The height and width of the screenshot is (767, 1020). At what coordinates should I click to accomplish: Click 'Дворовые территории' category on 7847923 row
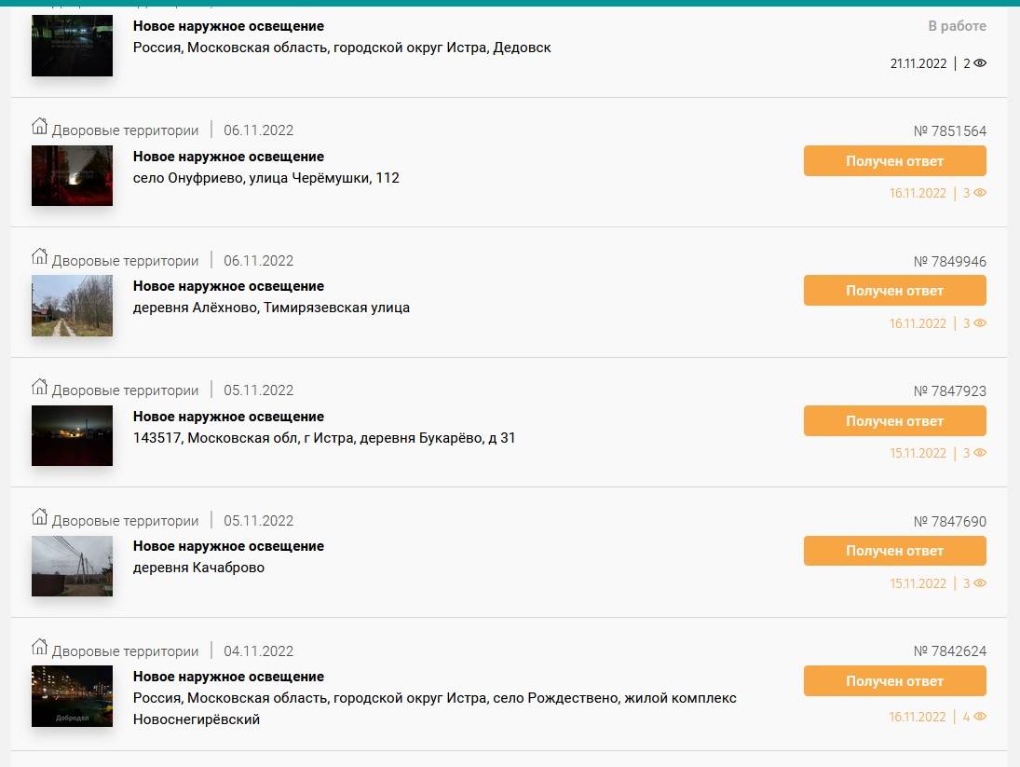[x=125, y=390]
